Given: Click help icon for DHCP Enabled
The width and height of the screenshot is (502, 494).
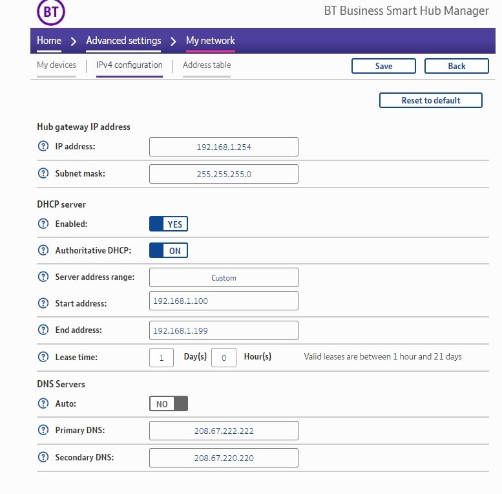Looking at the screenshot, I should [x=43, y=224].
